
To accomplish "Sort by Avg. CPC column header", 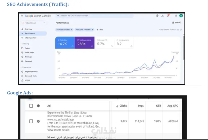I will (173, 106).
